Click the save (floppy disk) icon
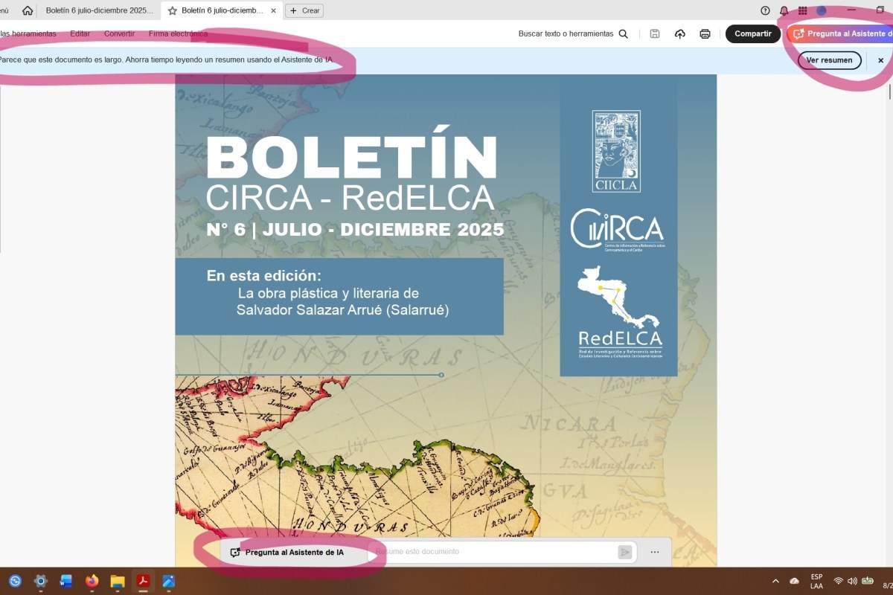The image size is (893, 595). coord(655,33)
